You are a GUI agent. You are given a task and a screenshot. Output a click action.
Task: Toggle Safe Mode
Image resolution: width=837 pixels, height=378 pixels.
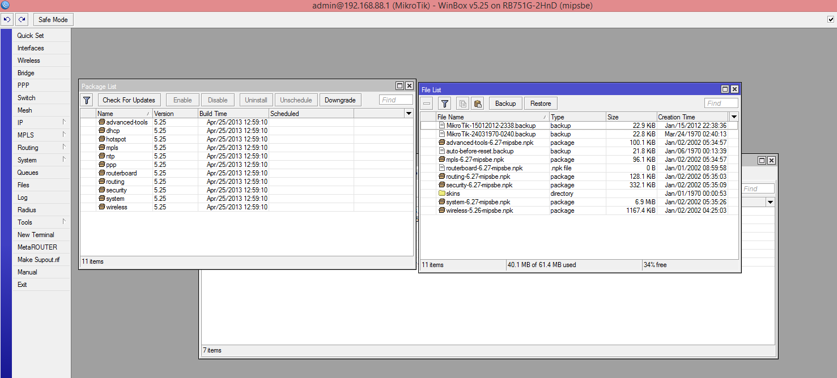point(53,20)
